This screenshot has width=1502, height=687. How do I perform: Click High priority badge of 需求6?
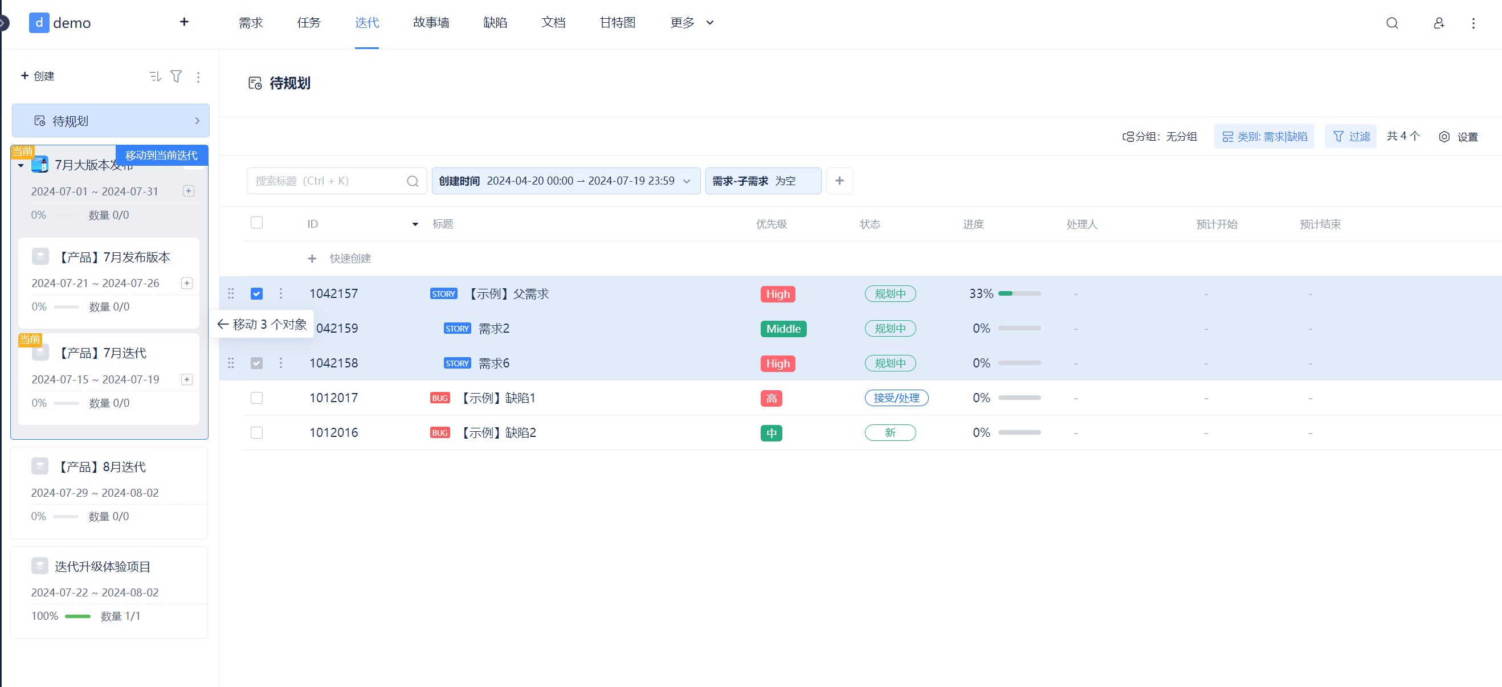click(x=777, y=363)
